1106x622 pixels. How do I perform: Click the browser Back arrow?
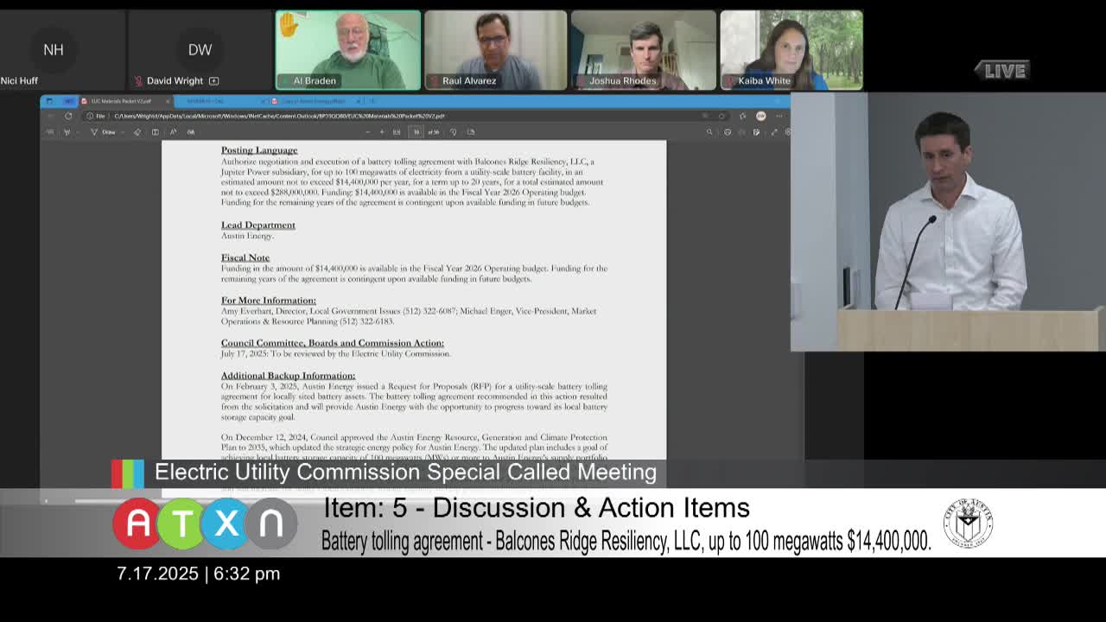click(x=49, y=116)
